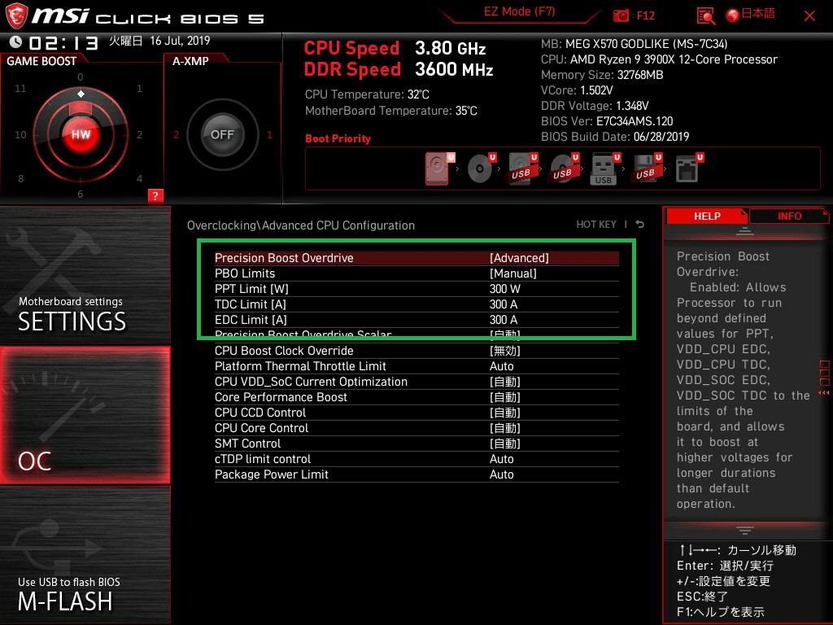This screenshot has width=833, height=625.
Task: Open the M-FLASH BIOS flashing section
Action: 85,555
